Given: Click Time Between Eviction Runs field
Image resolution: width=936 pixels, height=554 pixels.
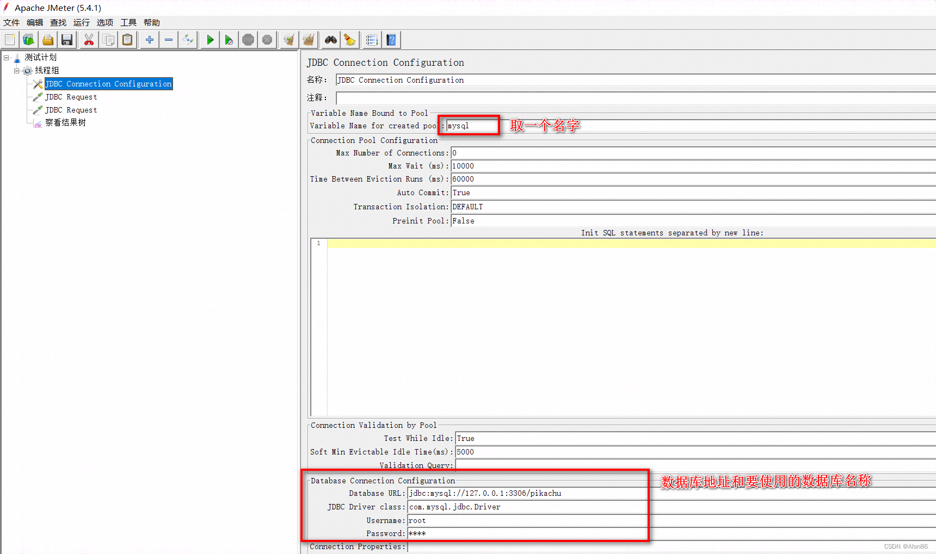Looking at the screenshot, I should 693,179.
